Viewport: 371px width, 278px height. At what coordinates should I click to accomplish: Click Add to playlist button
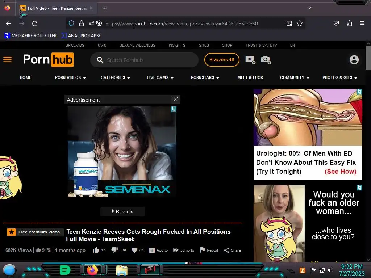159,250
